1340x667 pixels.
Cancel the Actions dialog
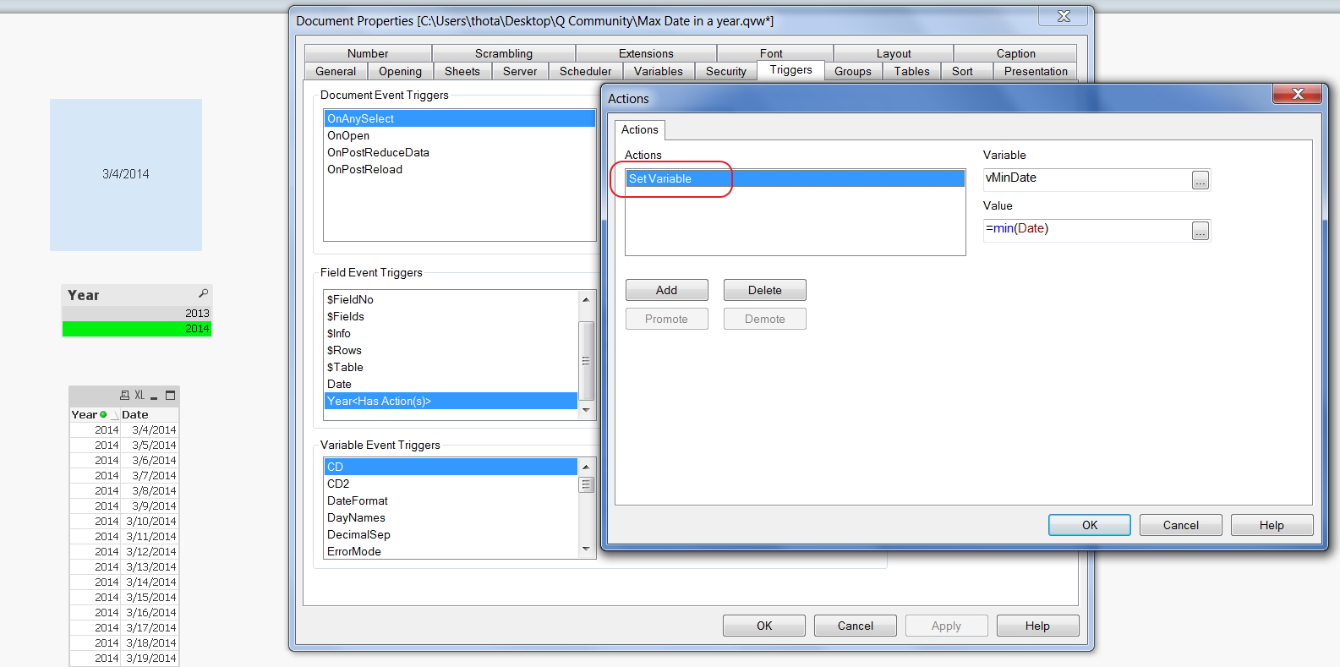point(1181,525)
